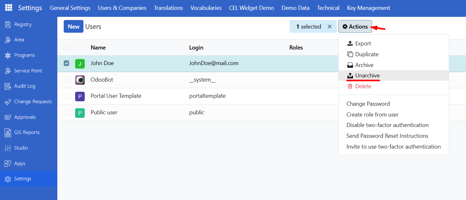Select all users via the header checkbox
Image resolution: width=466 pixels, height=200 pixels.
coord(66,47)
